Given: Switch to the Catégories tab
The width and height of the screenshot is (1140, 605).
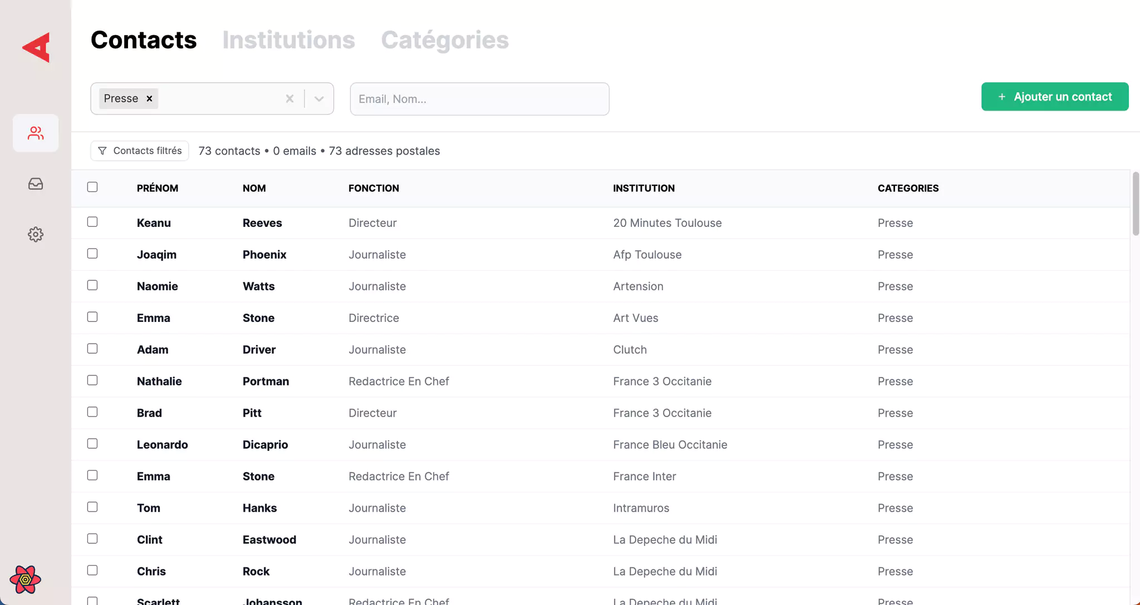Looking at the screenshot, I should click(444, 40).
